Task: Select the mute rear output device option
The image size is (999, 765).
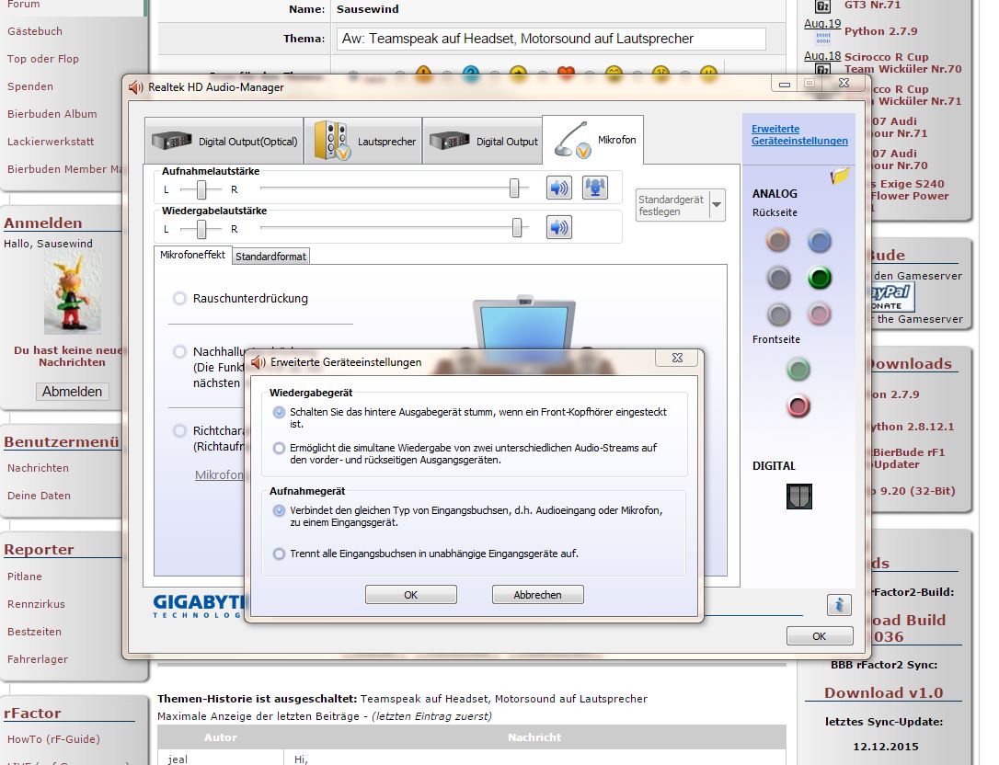Action: pos(280,413)
